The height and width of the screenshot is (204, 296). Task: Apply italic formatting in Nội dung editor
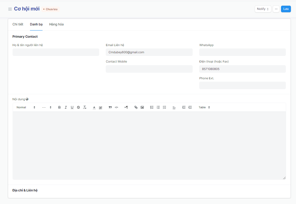[x=66, y=107]
